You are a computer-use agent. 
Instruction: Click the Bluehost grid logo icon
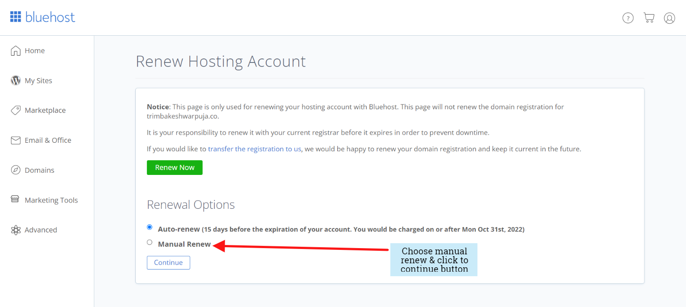pyautogui.click(x=16, y=17)
